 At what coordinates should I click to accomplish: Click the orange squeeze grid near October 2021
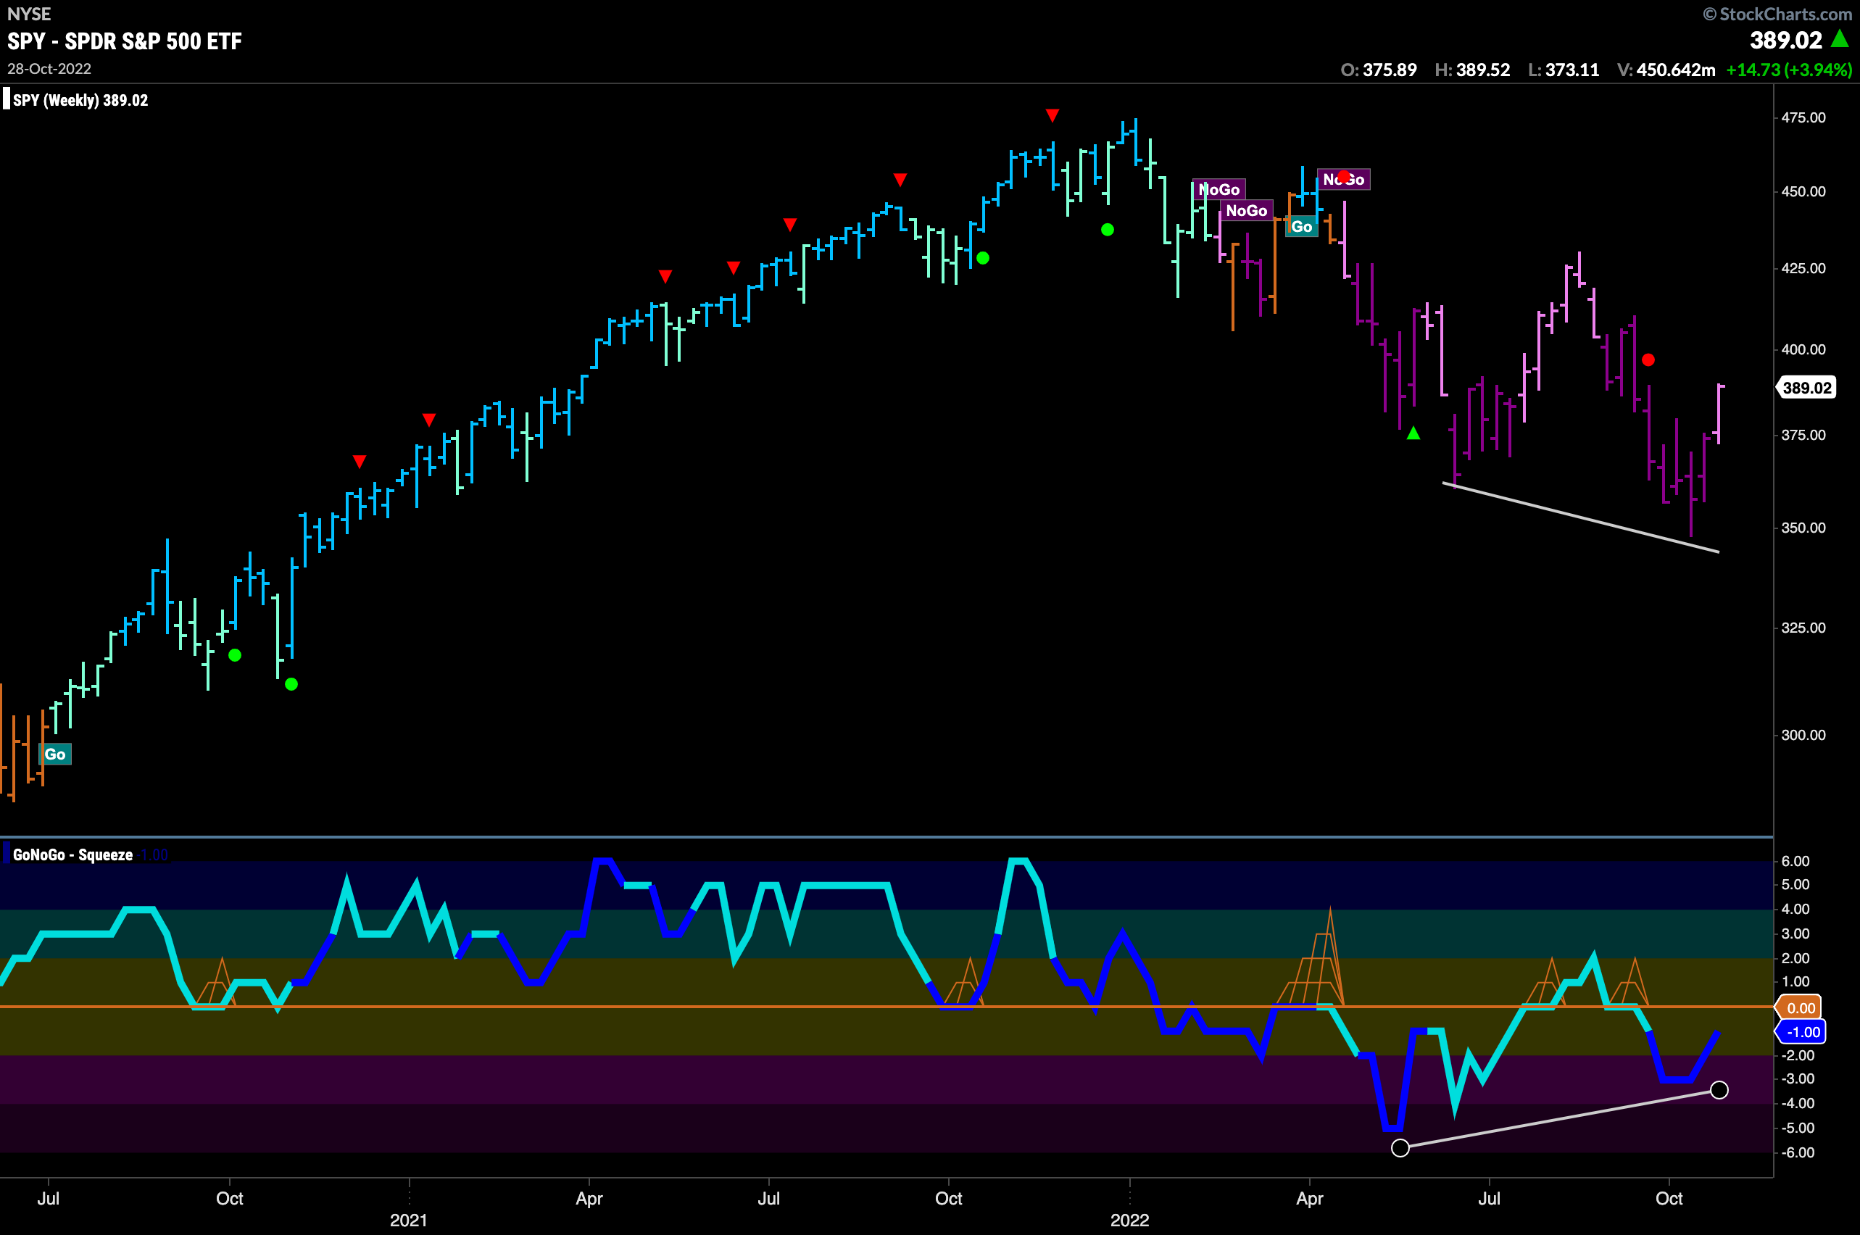[x=963, y=982]
